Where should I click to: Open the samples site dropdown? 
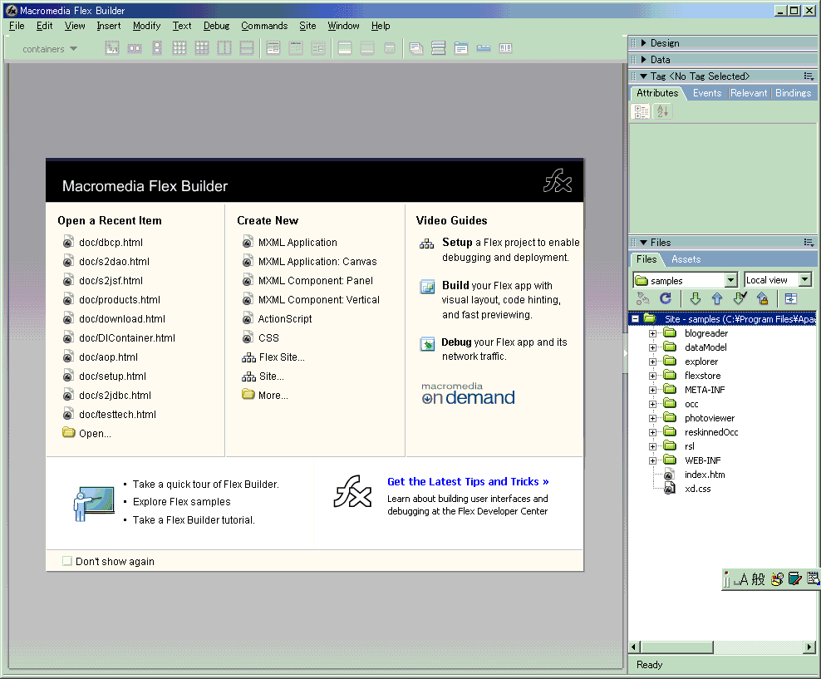(x=731, y=281)
